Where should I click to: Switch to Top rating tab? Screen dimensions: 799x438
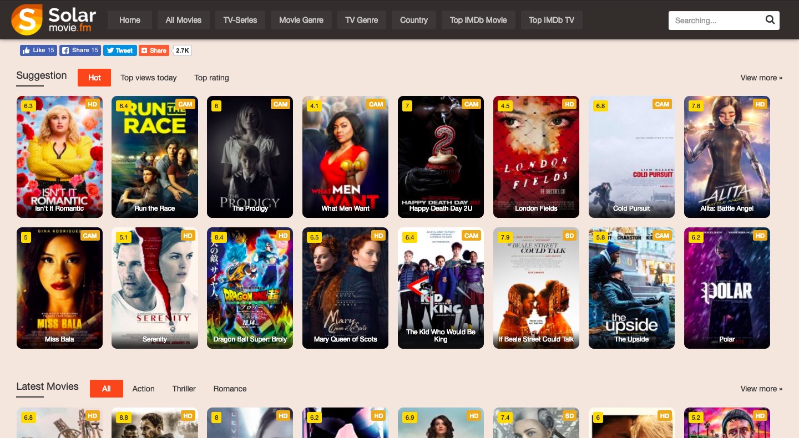211,78
